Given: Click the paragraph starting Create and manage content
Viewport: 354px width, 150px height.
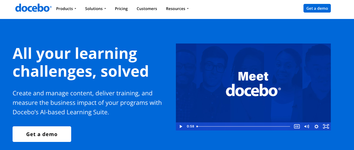Looking at the screenshot, I should (87, 103).
